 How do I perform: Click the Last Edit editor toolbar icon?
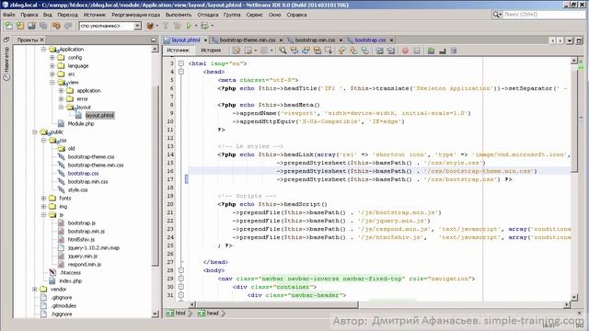(x=237, y=51)
